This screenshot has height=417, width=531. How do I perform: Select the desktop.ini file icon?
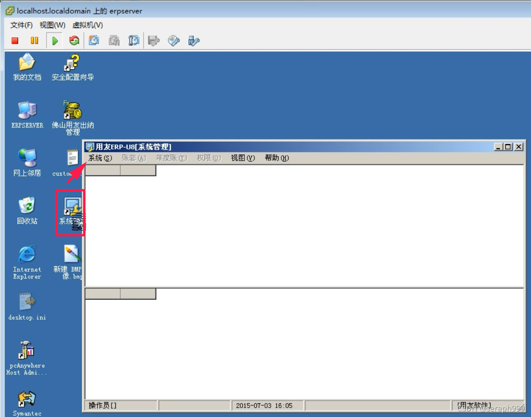pos(27,307)
